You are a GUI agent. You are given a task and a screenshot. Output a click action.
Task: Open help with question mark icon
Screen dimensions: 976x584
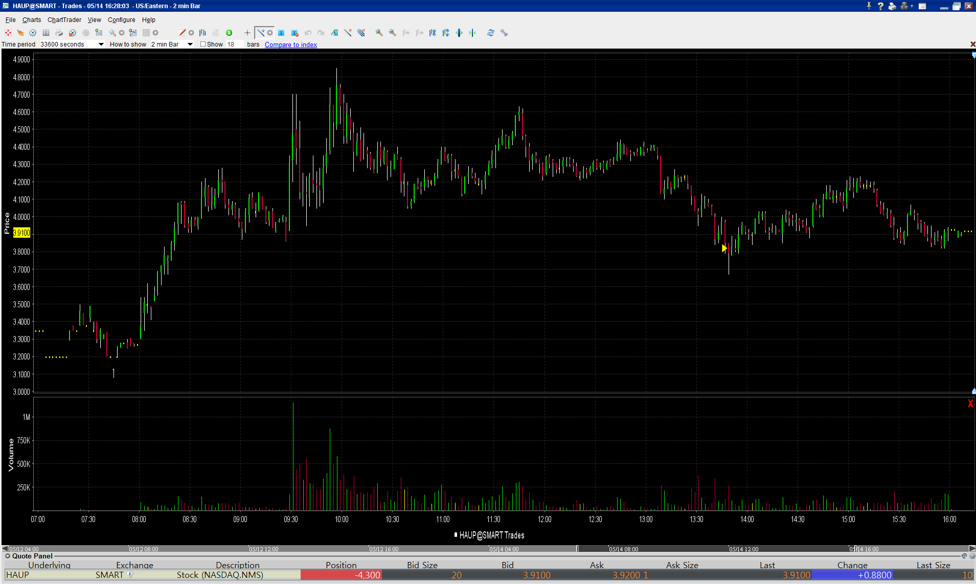tap(880, 6)
